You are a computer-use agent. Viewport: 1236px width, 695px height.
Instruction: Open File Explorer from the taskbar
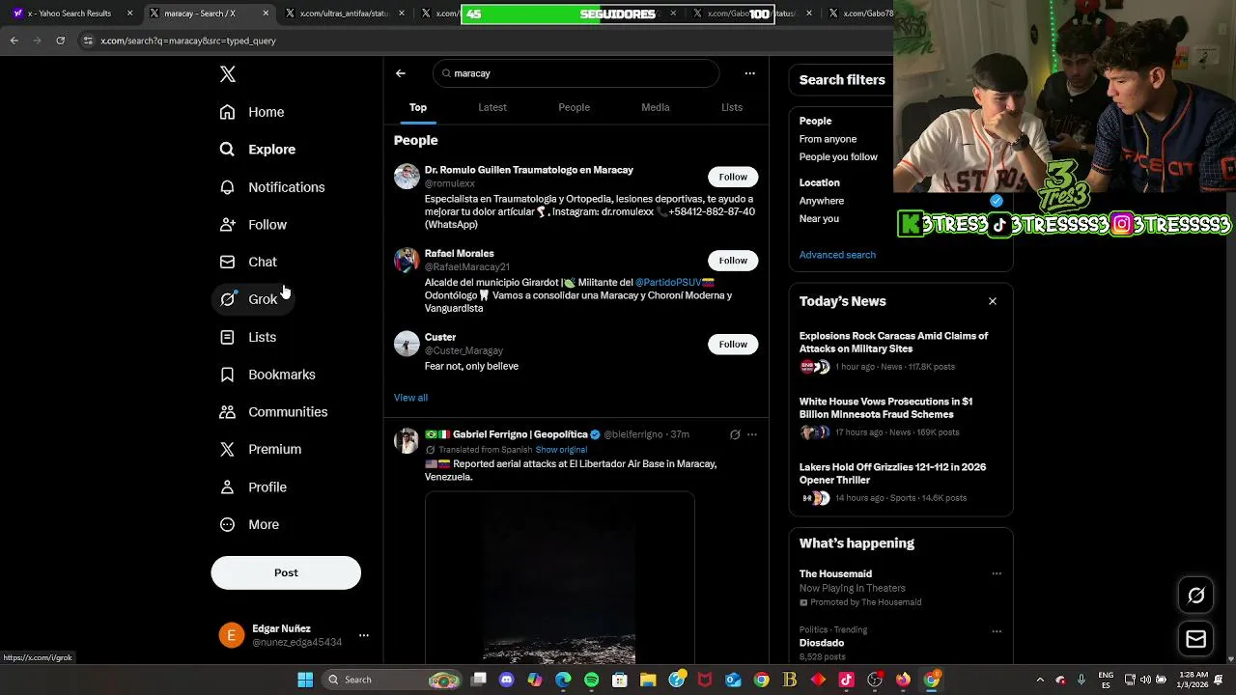(x=648, y=680)
